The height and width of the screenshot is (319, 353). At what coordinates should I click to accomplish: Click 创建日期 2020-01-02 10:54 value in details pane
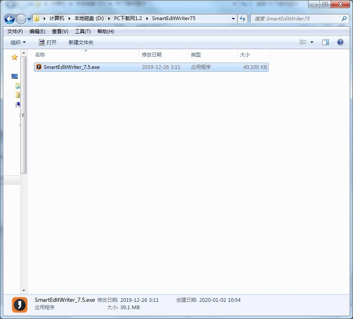pos(220,300)
